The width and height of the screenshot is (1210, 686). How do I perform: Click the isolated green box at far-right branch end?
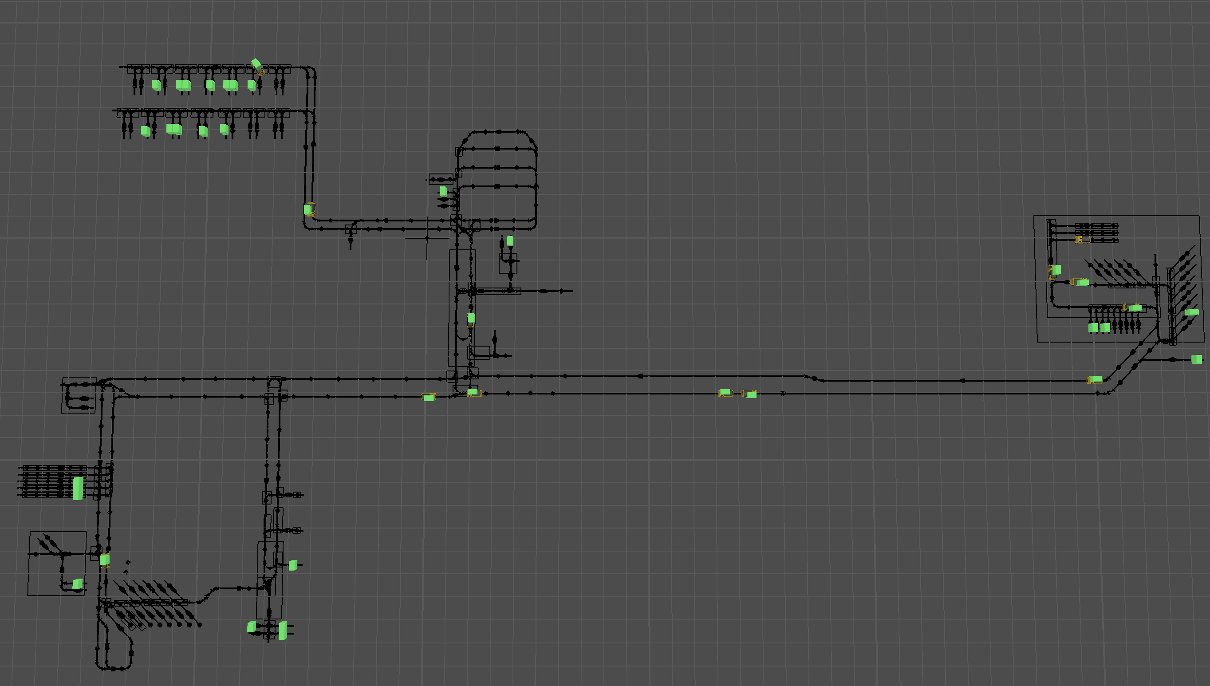point(1196,360)
